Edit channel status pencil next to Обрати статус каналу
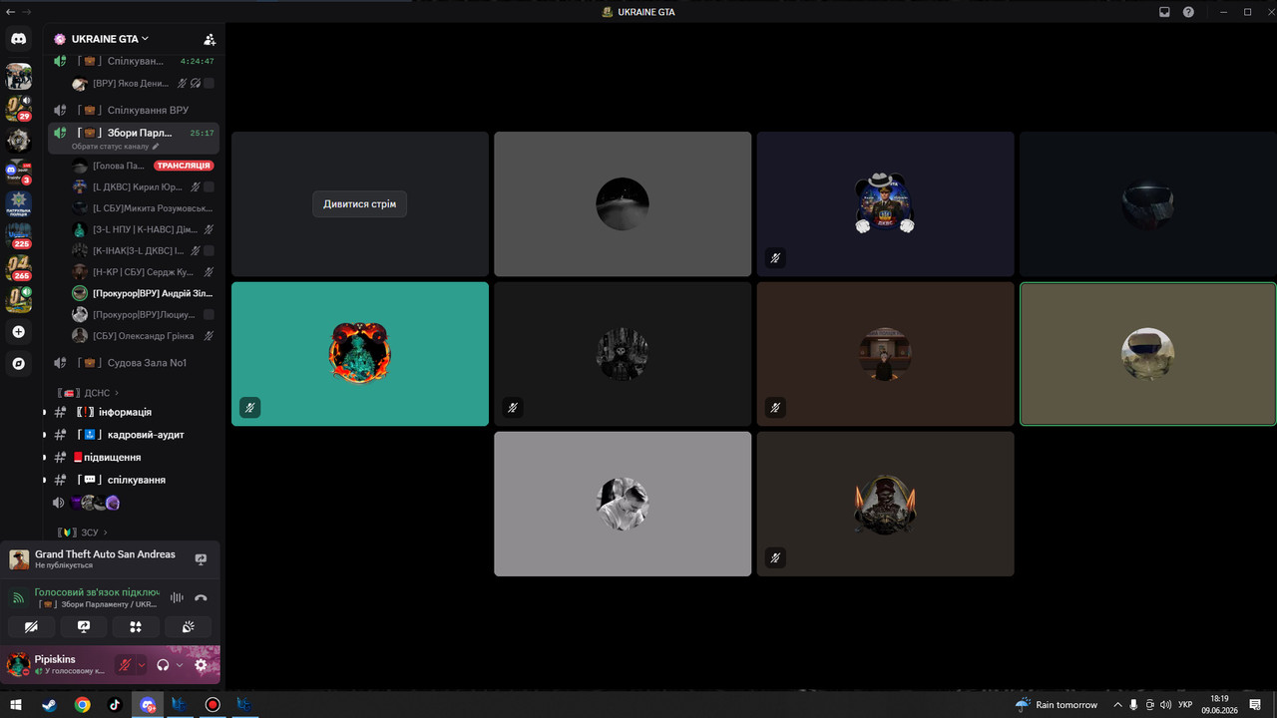Screen dimensions: 1277x718 156,147
